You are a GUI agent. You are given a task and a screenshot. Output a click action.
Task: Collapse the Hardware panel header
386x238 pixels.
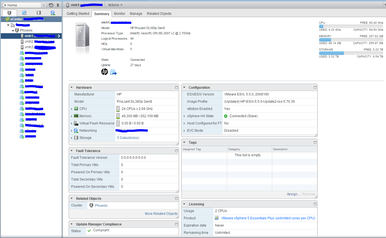[x=72, y=88]
